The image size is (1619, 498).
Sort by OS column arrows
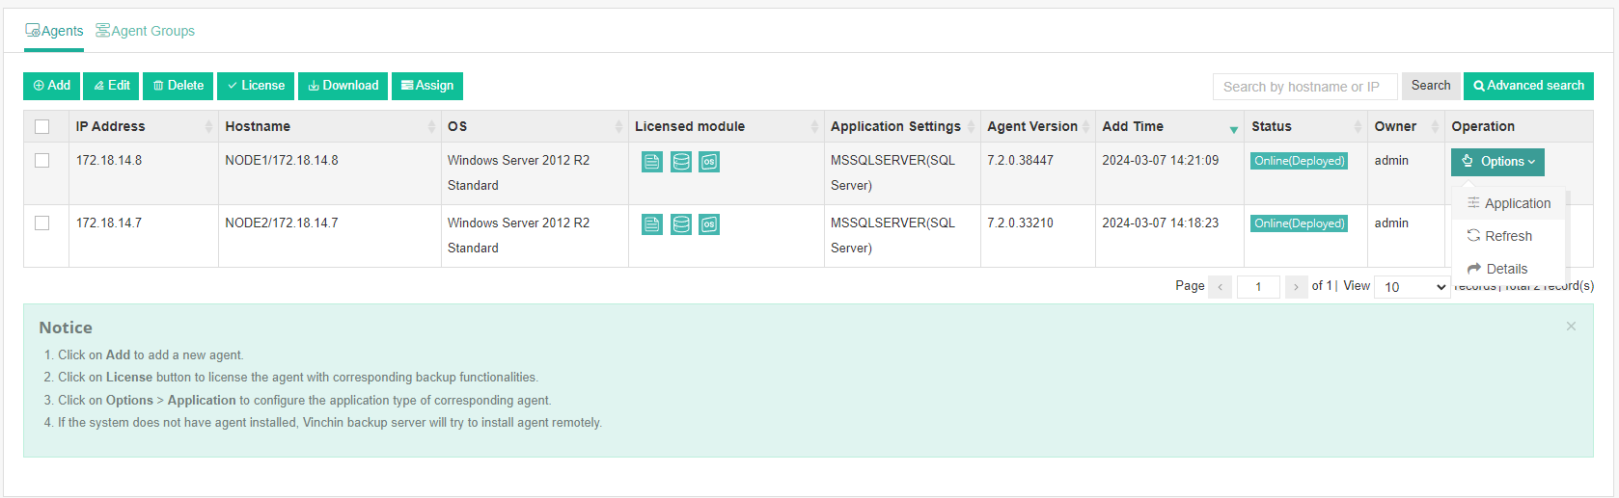click(618, 127)
